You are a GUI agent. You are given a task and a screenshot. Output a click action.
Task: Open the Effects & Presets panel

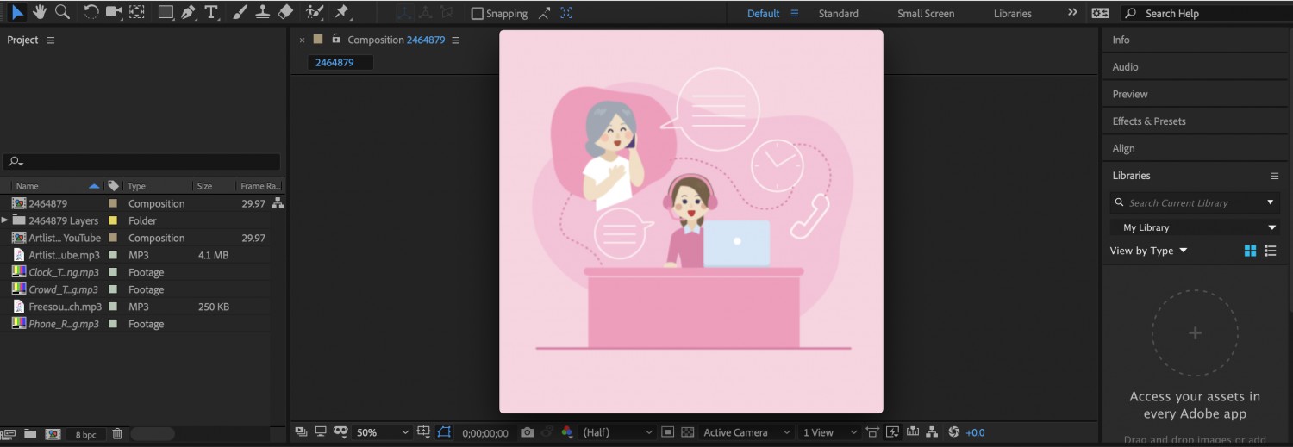coord(1149,121)
